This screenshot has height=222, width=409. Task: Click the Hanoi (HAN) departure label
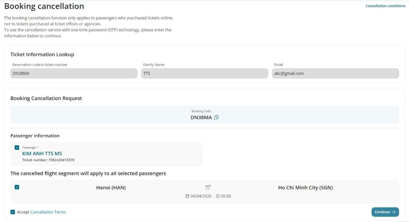(x=111, y=188)
